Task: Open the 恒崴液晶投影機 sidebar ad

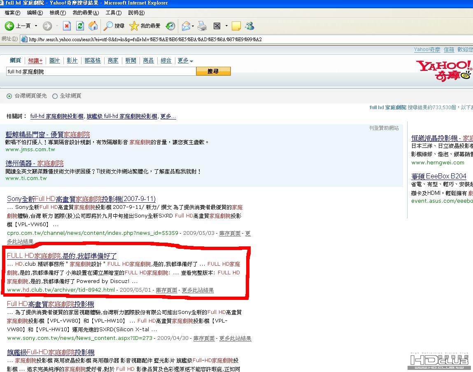Action: coord(442,138)
